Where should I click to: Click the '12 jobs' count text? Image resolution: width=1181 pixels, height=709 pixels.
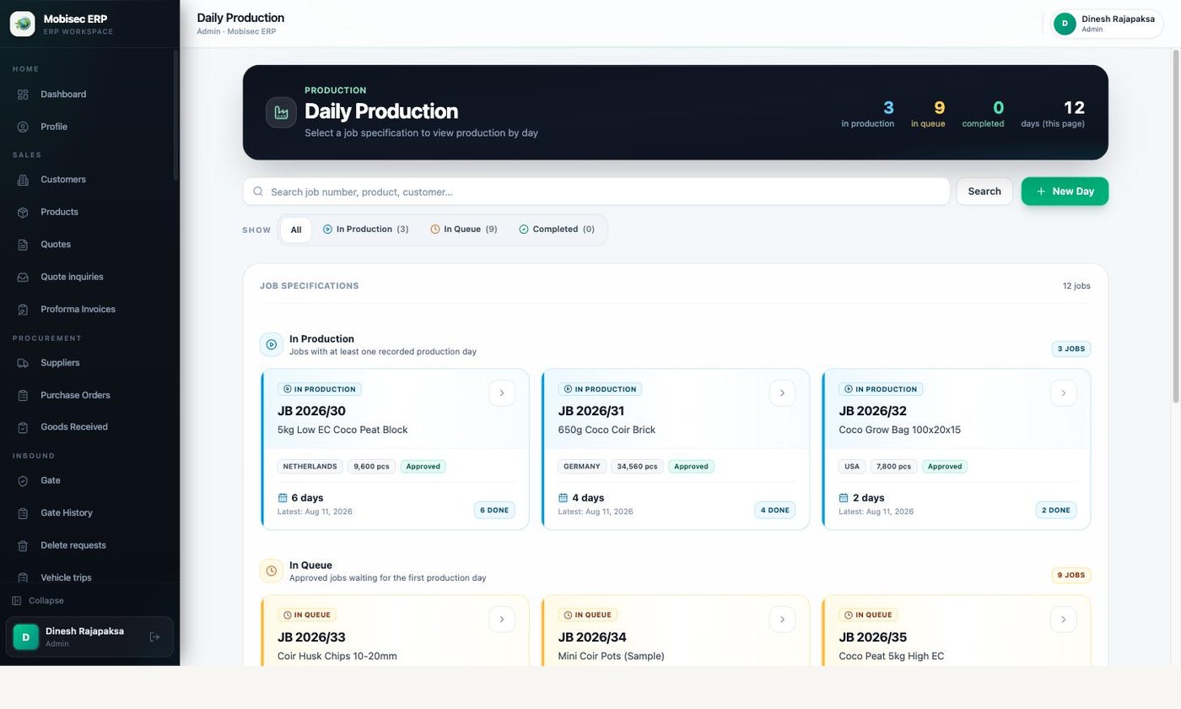coord(1076,286)
